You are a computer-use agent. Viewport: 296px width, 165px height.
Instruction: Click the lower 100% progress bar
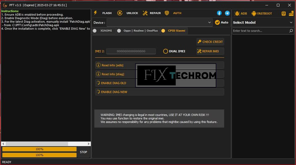pos(39,155)
